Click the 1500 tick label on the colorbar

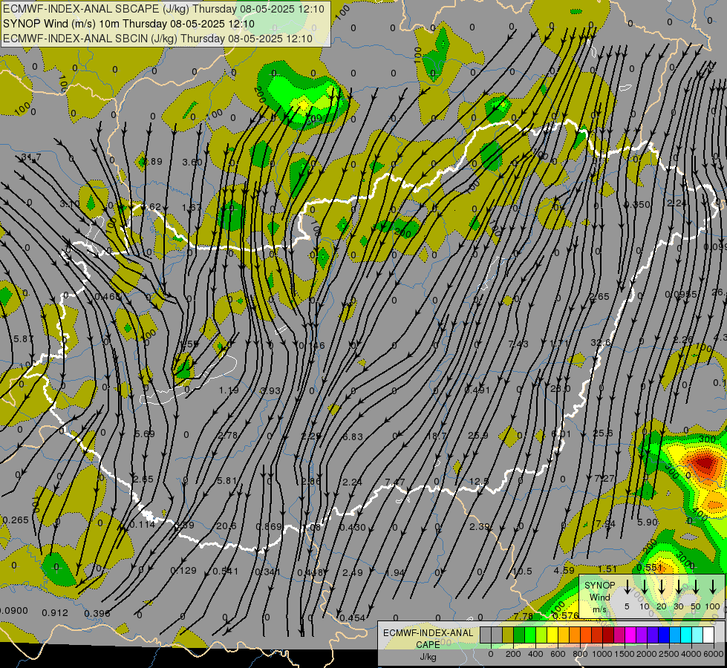pos(625,654)
